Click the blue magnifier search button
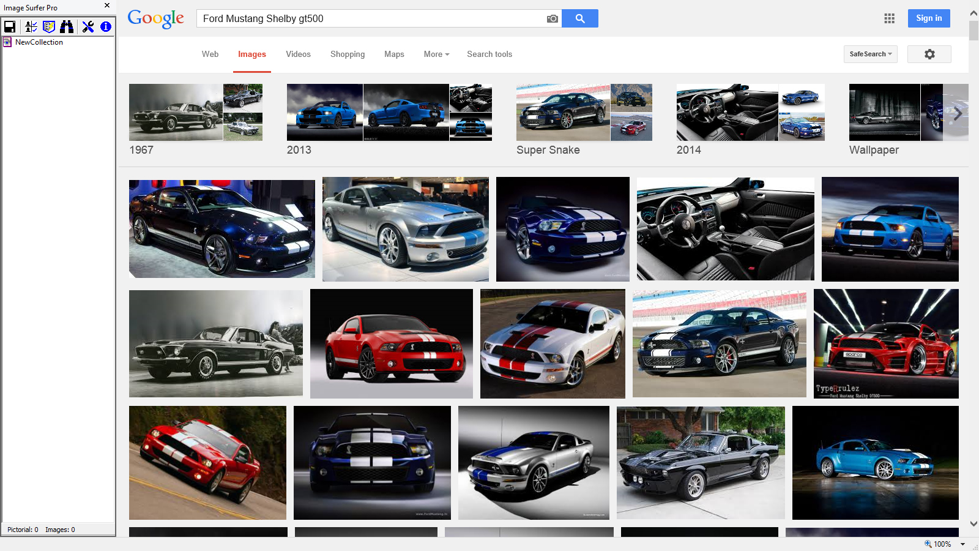979x551 pixels. 580,18
